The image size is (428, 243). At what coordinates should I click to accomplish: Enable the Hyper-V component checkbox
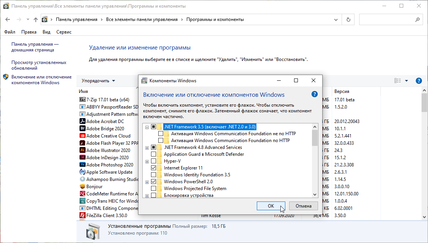[154, 161]
